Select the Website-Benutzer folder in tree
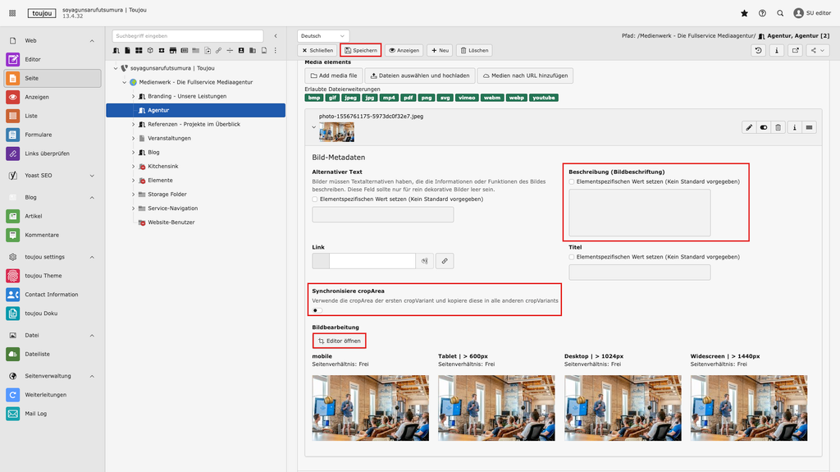840x472 pixels. [x=171, y=222]
